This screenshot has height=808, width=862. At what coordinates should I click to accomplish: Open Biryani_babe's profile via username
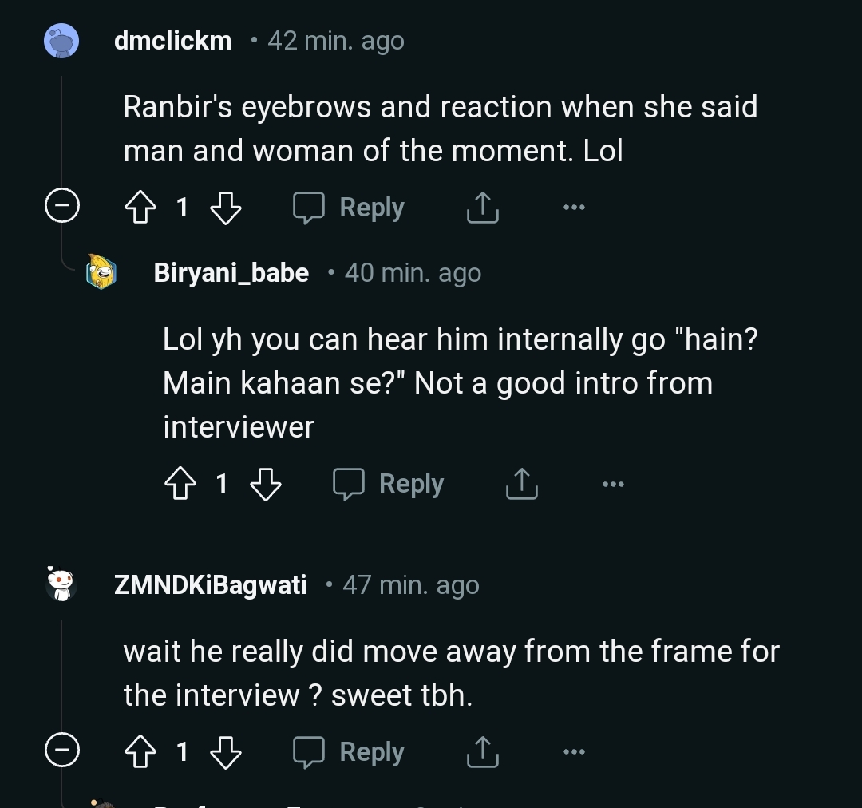pos(231,273)
